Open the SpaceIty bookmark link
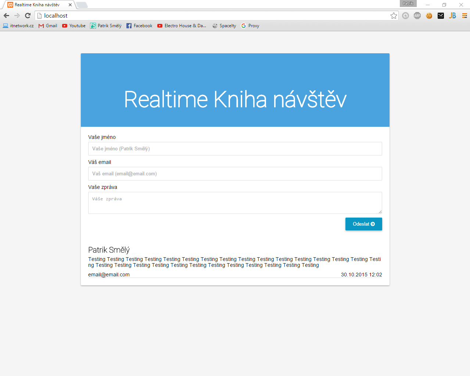The width and height of the screenshot is (470, 376). 224,25
